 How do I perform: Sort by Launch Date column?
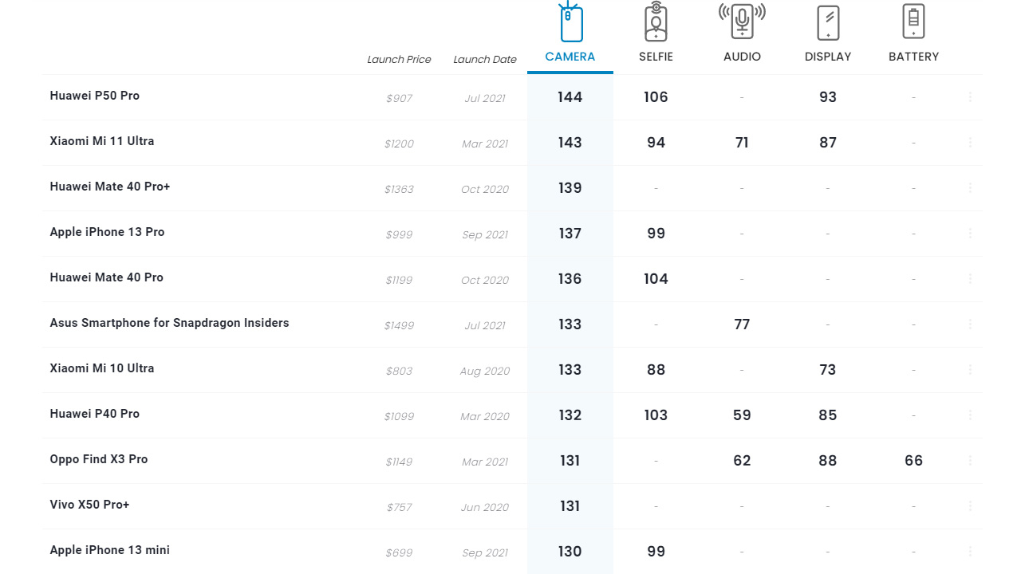[x=485, y=60]
